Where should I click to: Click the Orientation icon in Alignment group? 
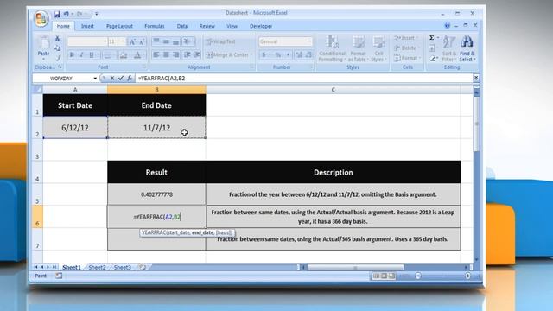click(x=187, y=41)
